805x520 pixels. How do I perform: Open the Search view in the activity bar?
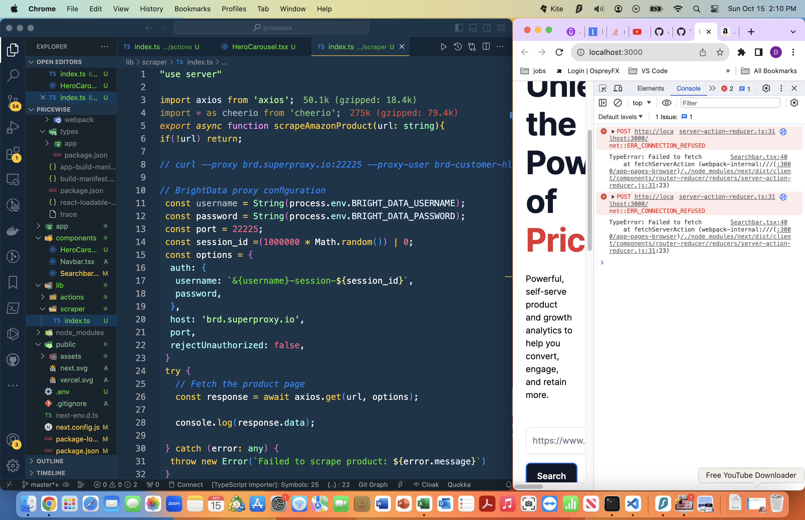click(x=13, y=75)
